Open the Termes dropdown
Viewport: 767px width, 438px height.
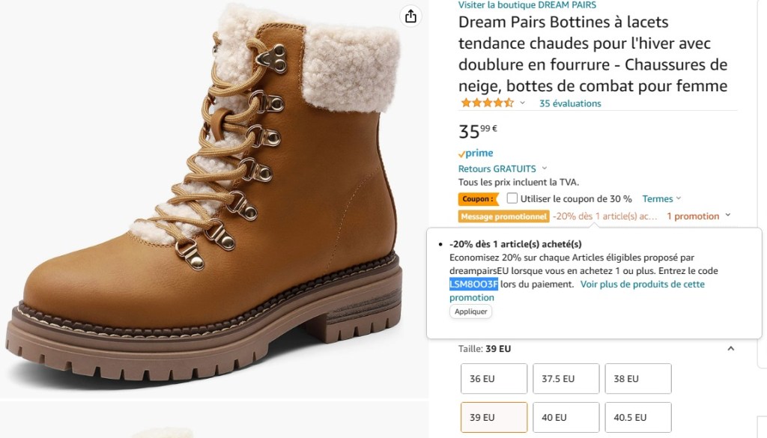(661, 198)
